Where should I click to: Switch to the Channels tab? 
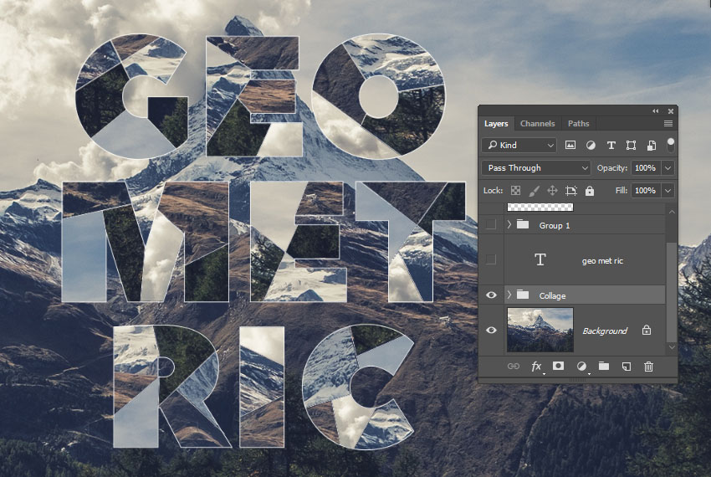[537, 124]
